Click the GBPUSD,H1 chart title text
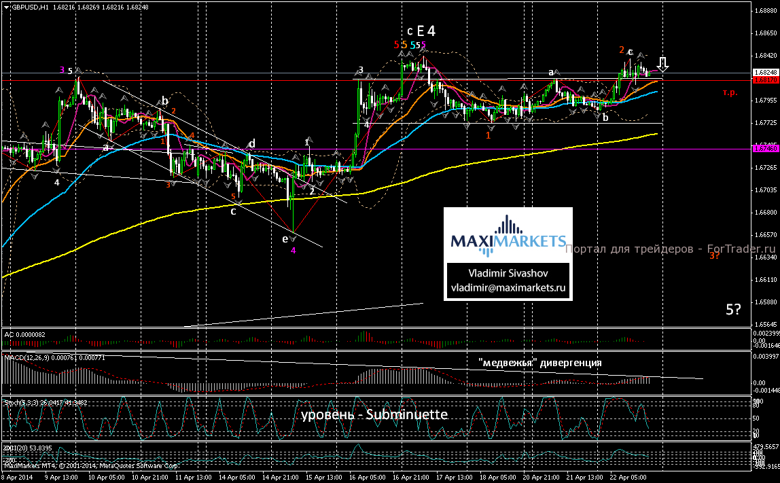 pyautogui.click(x=31, y=7)
